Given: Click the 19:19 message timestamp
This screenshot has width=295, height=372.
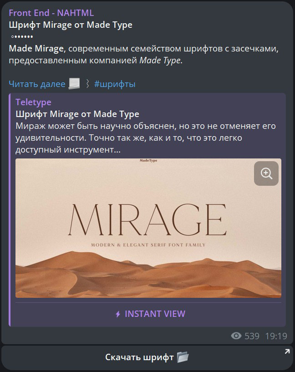Looking at the screenshot, I should 276,336.
